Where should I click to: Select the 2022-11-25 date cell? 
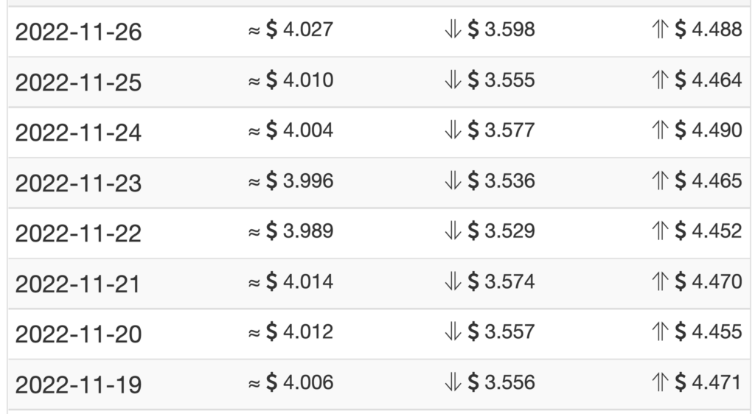click(78, 83)
